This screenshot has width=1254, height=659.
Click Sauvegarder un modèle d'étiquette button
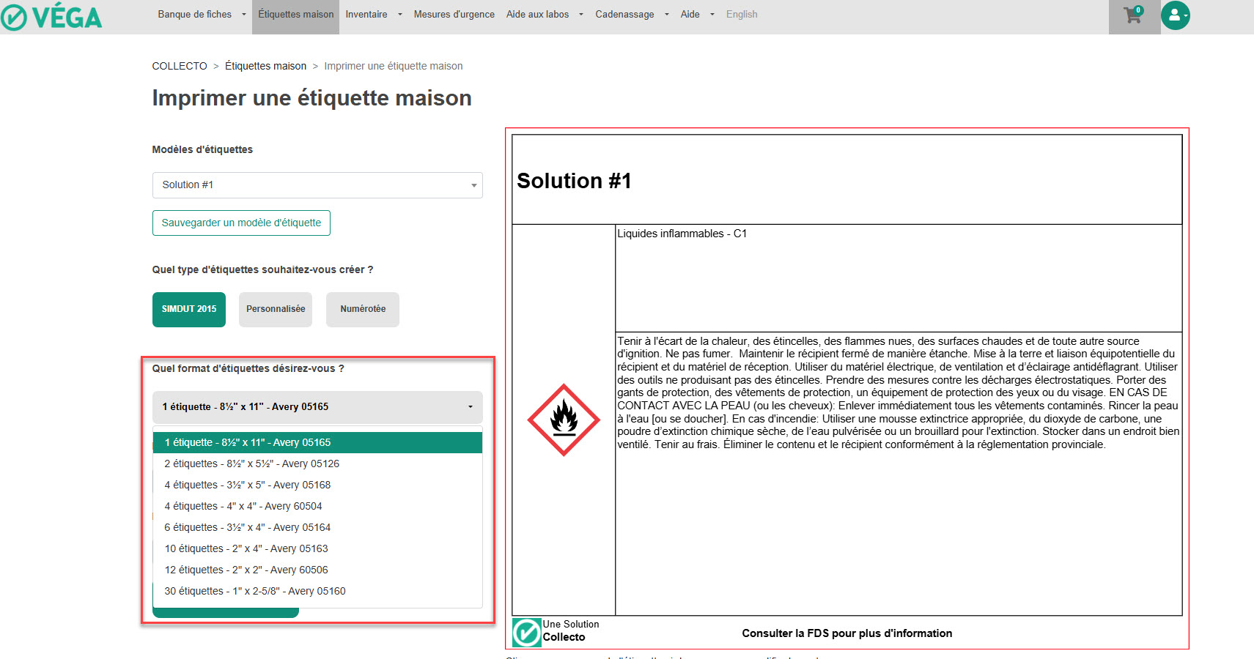241,223
